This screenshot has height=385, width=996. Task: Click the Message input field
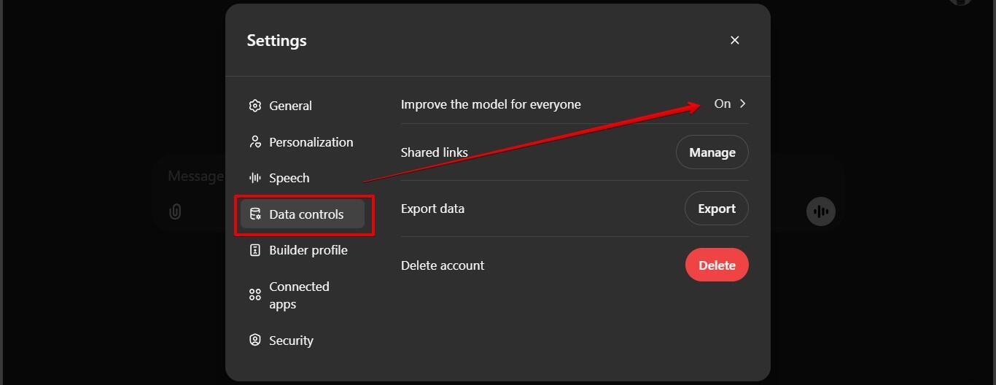point(193,176)
